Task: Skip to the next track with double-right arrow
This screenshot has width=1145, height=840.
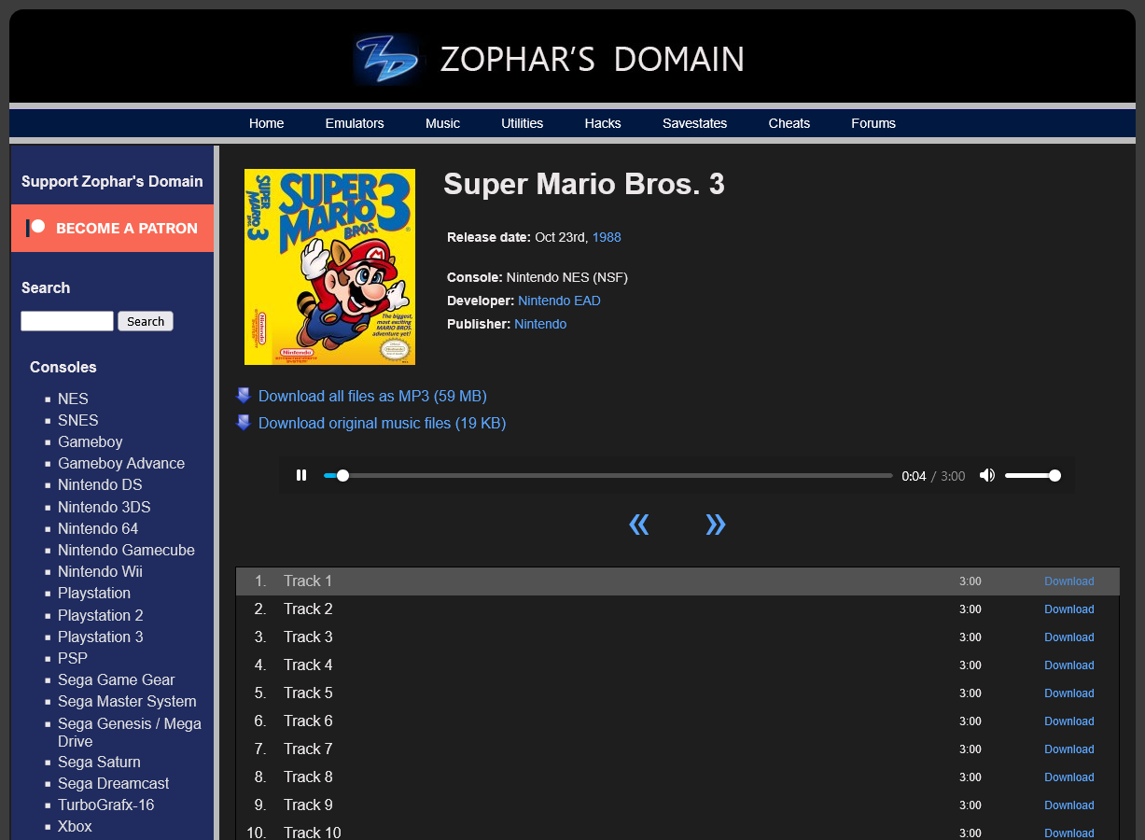Action: coord(715,525)
